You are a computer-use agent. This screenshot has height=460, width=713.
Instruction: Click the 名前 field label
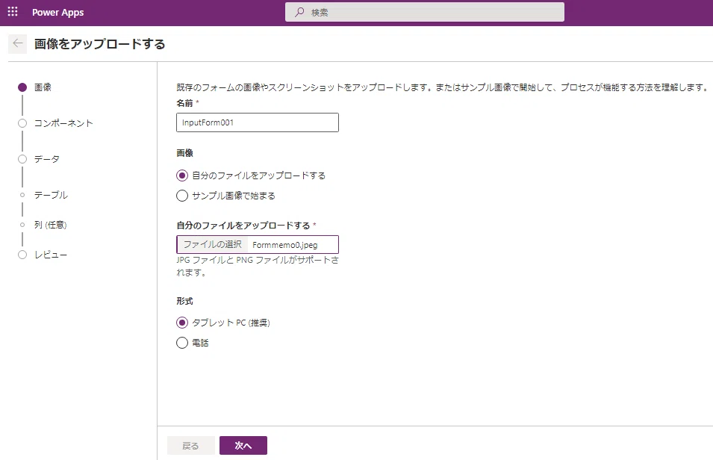(x=184, y=103)
